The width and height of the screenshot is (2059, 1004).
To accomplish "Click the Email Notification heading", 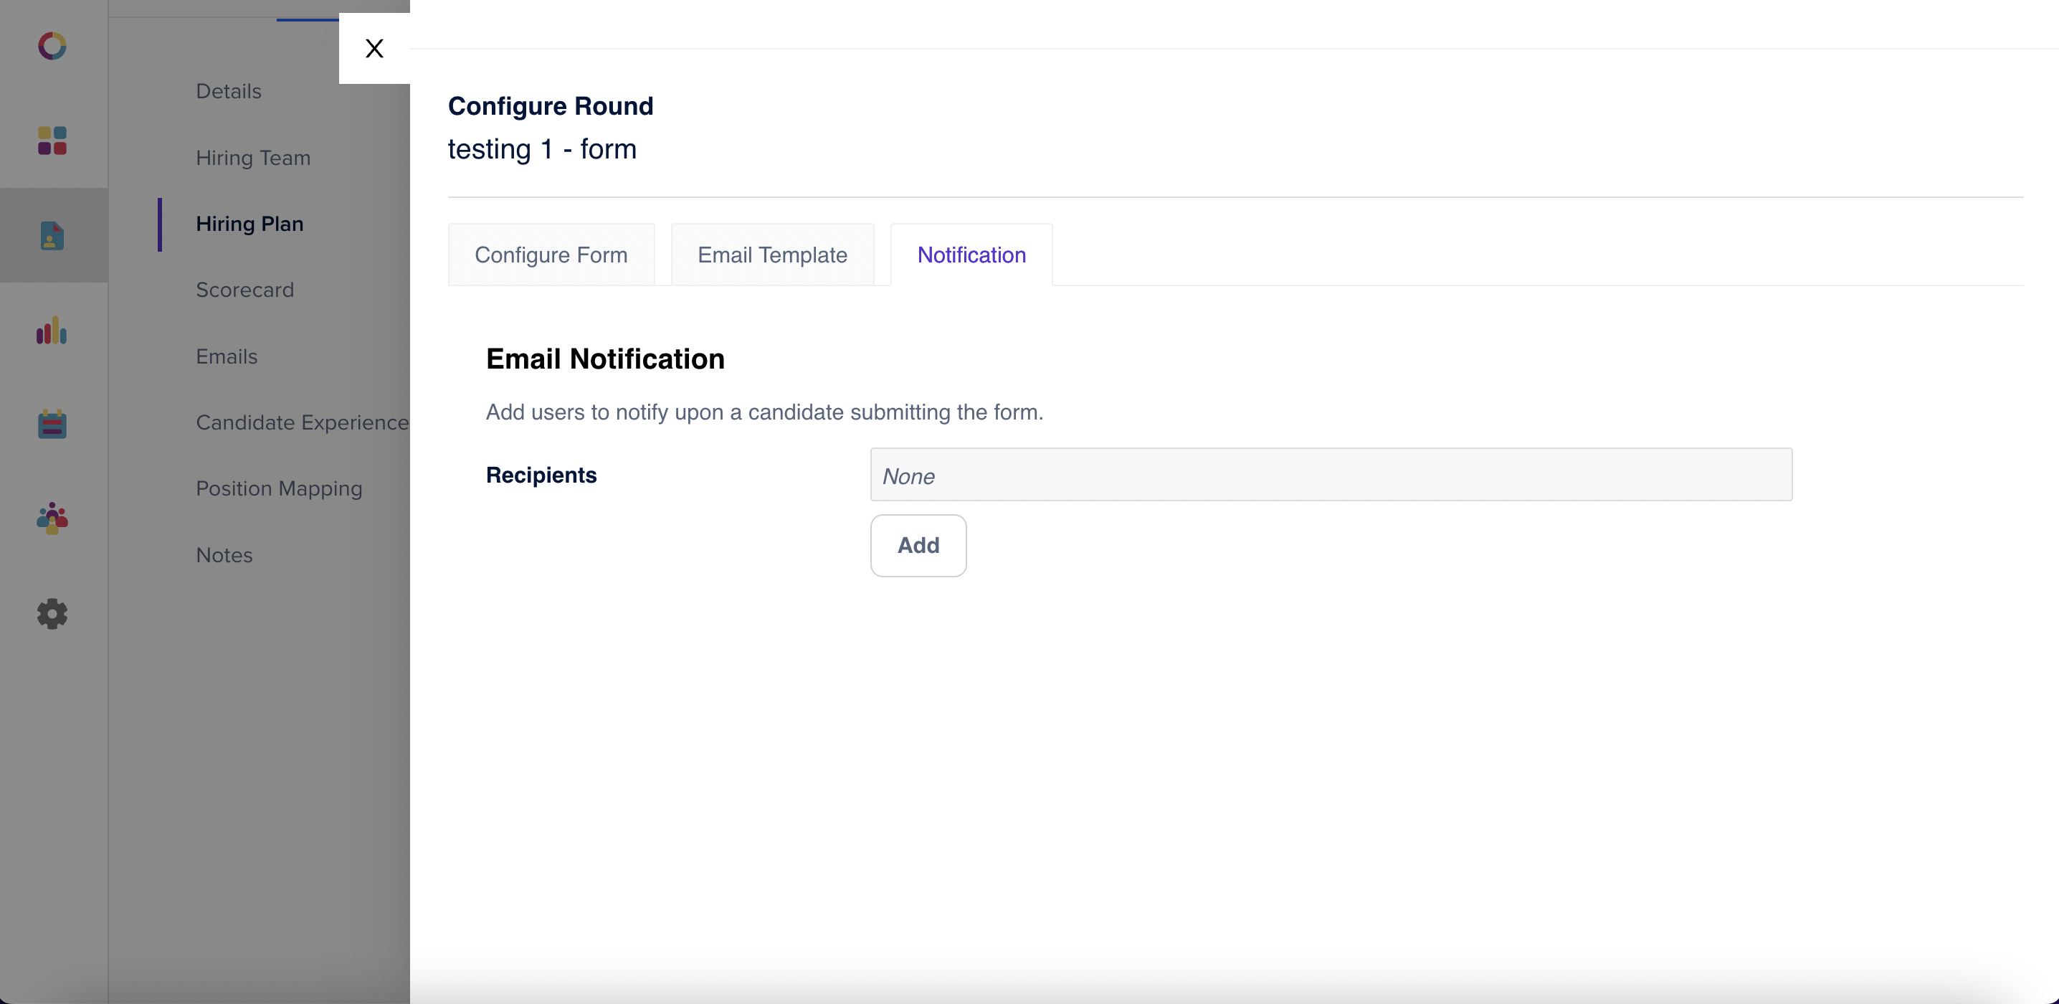I will point(605,360).
